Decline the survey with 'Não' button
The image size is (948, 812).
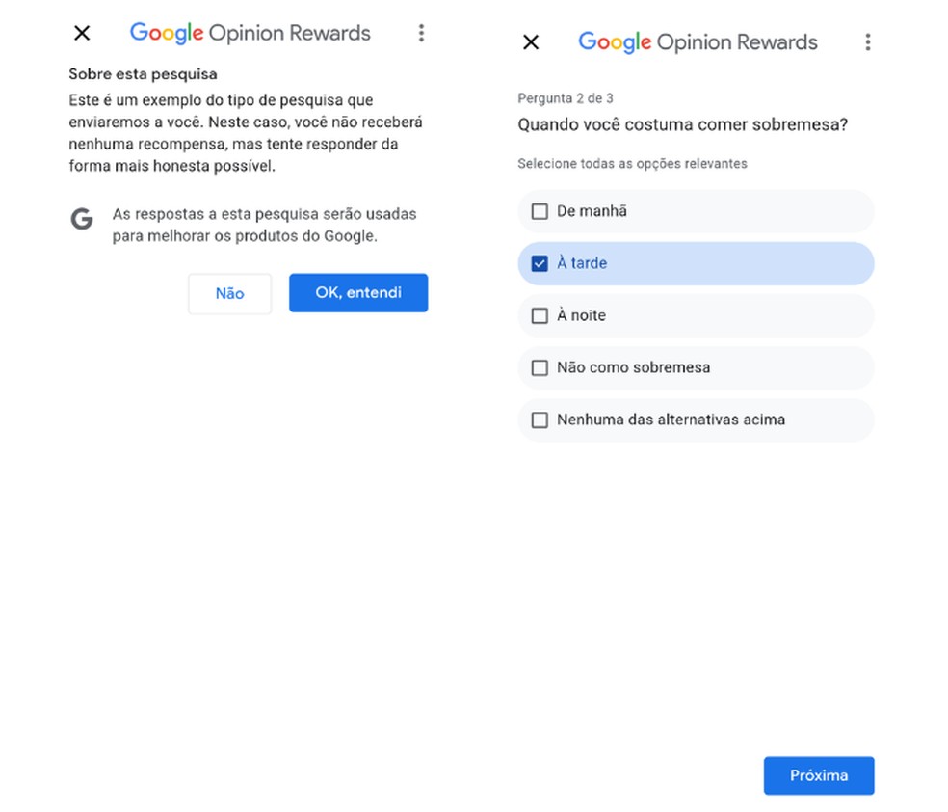[229, 293]
